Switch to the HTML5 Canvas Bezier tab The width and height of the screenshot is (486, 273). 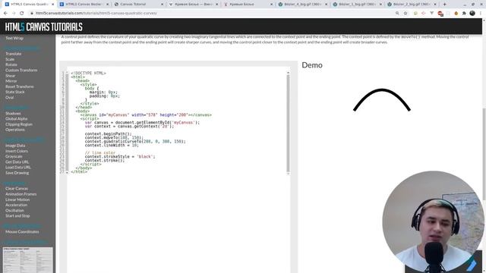[84, 5]
